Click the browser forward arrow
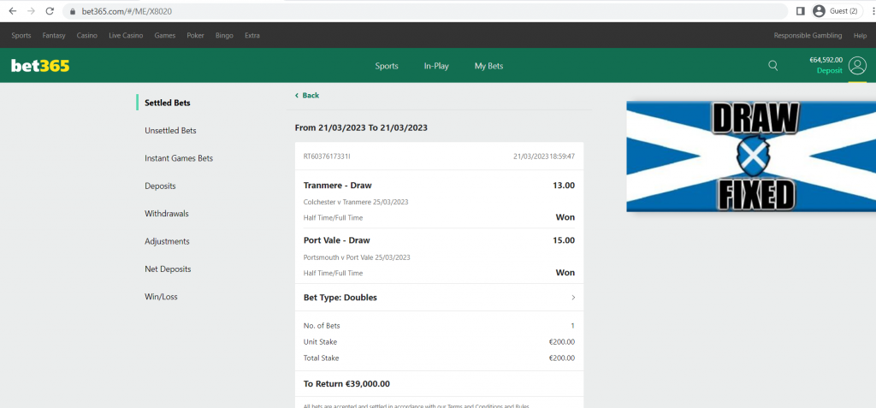Viewport: 876px width, 408px height. pos(31,11)
